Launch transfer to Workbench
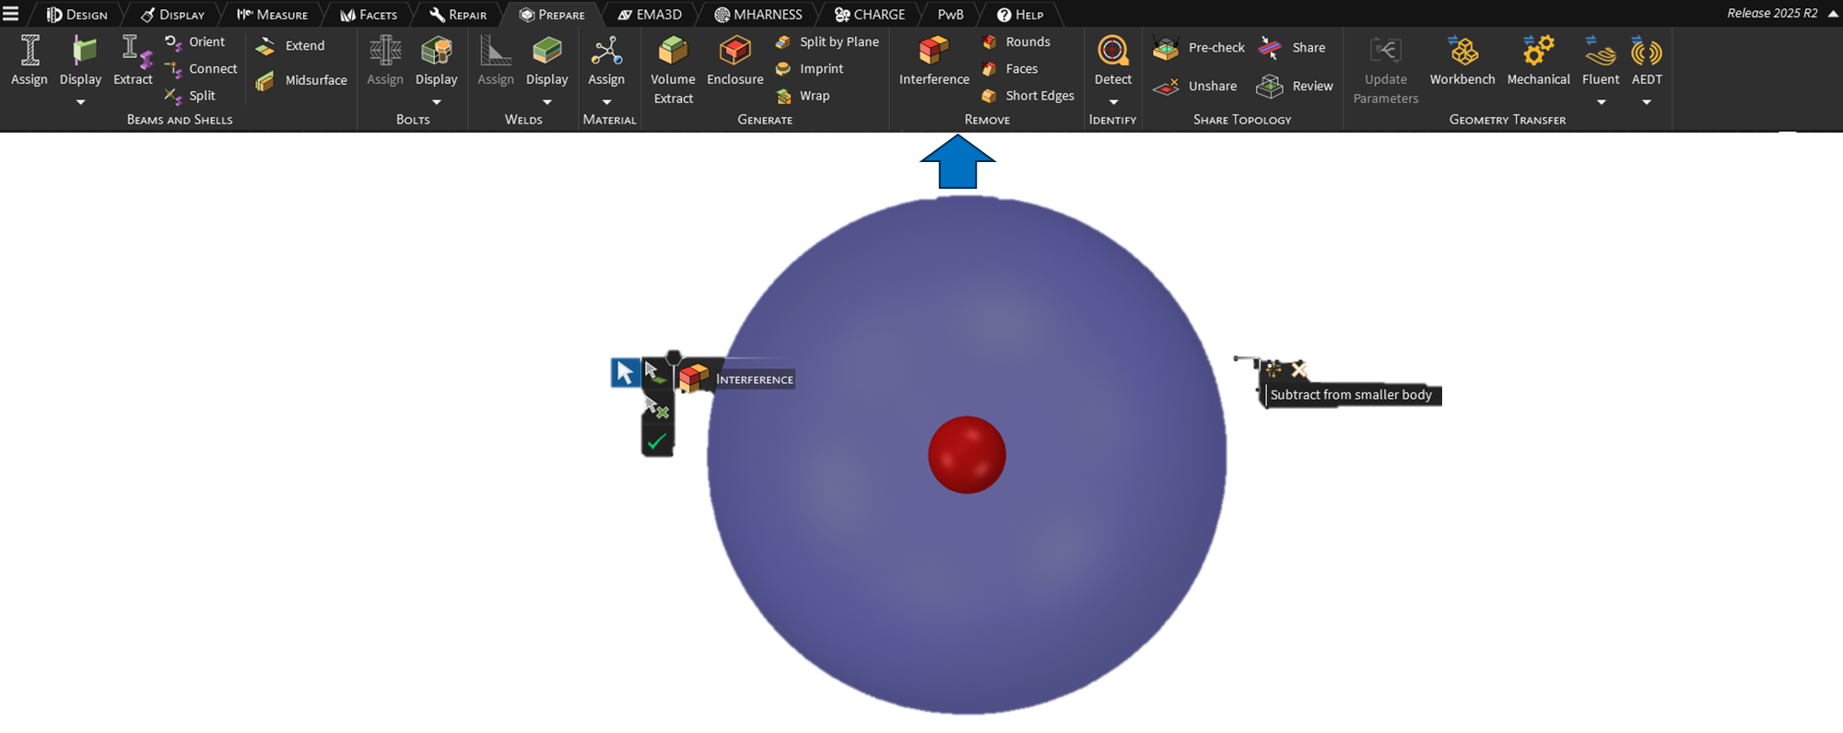Image resolution: width=1843 pixels, height=733 pixels. [1461, 60]
